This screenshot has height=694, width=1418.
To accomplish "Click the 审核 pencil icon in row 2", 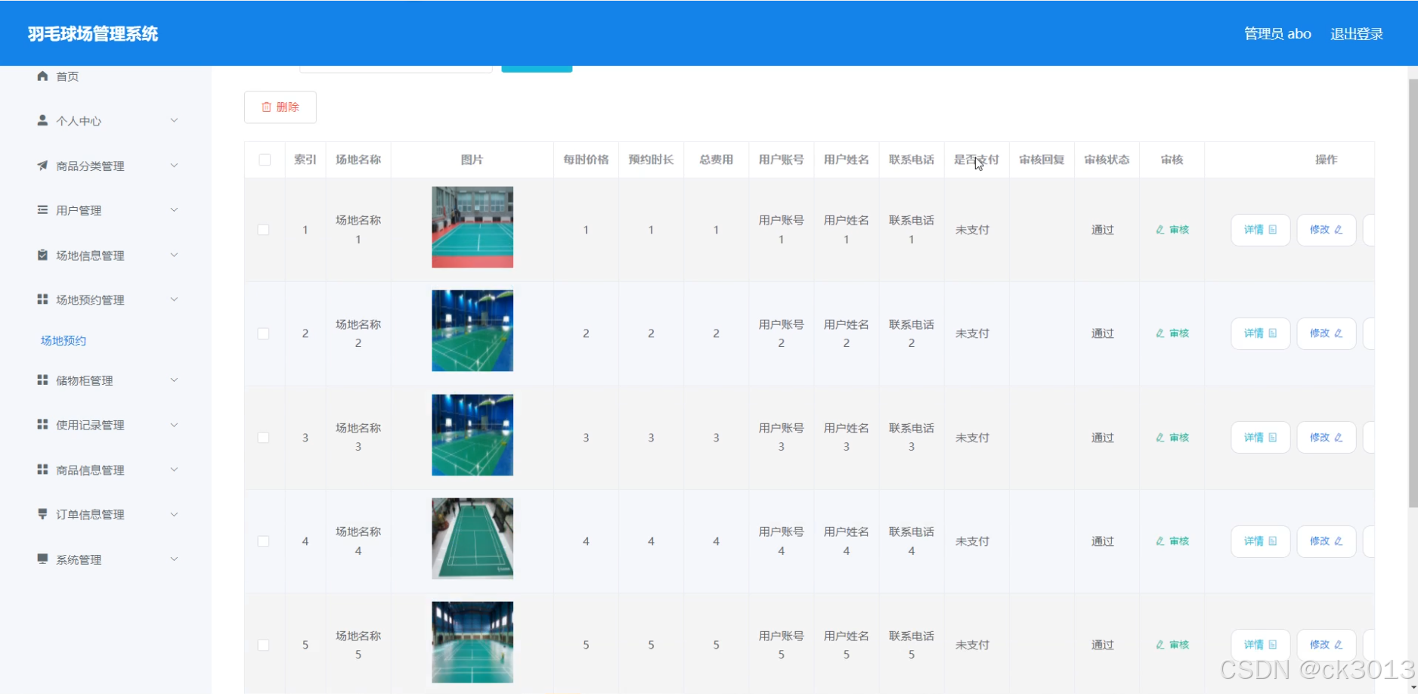I will [1160, 333].
